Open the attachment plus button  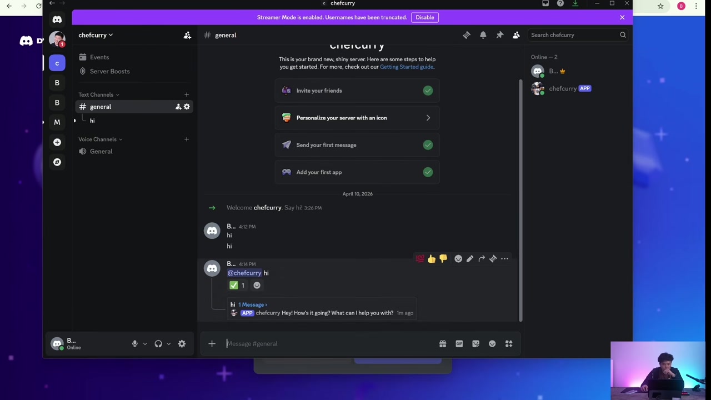click(212, 344)
